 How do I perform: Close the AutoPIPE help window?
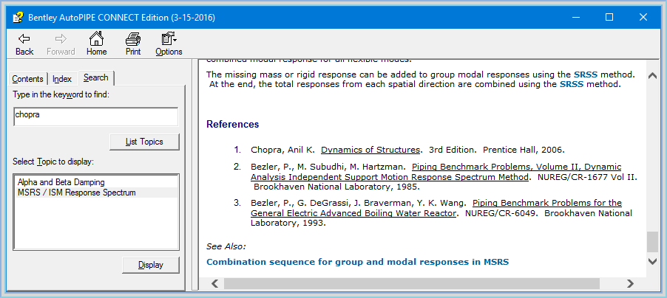pyautogui.click(x=643, y=17)
